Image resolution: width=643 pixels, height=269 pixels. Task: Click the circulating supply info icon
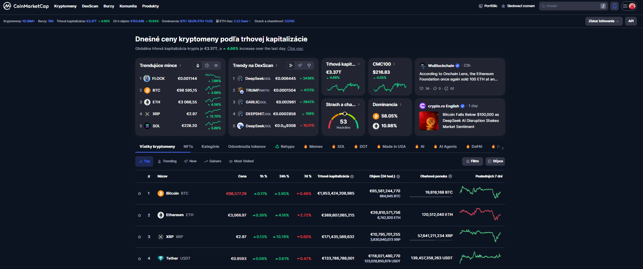pos(450,176)
